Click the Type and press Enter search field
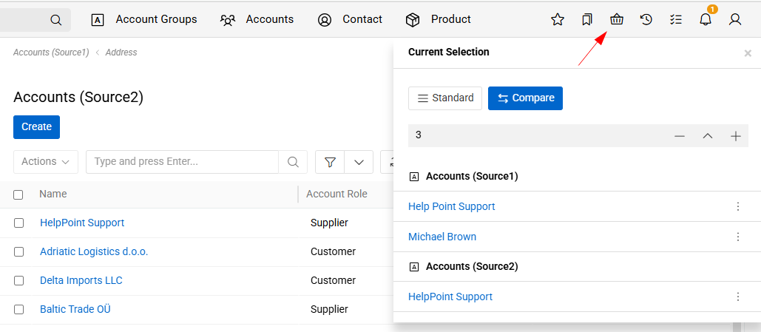 pyautogui.click(x=182, y=162)
